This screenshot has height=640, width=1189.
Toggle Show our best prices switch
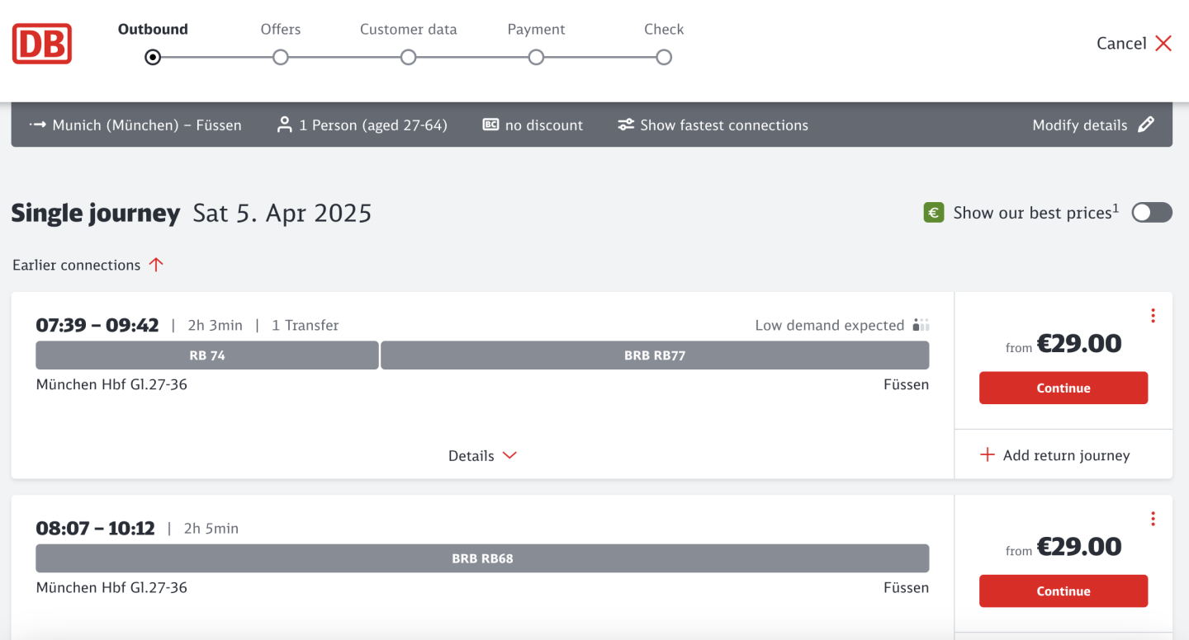coord(1152,213)
